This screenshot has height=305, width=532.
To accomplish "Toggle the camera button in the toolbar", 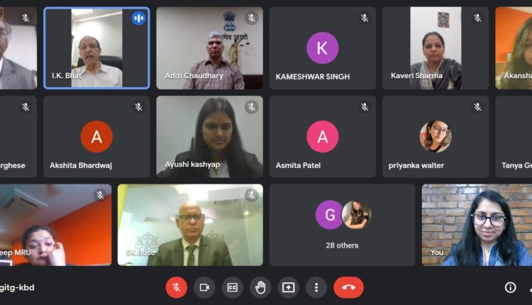I will (x=204, y=287).
